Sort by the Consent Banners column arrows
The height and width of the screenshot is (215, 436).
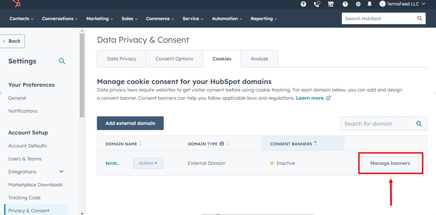pyautogui.click(x=315, y=144)
